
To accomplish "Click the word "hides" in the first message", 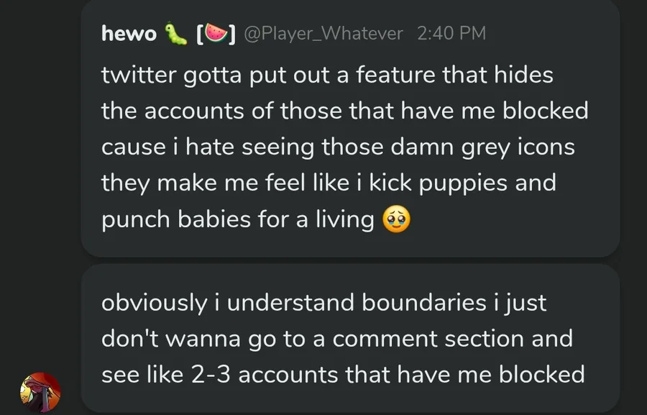I will coord(523,75).
